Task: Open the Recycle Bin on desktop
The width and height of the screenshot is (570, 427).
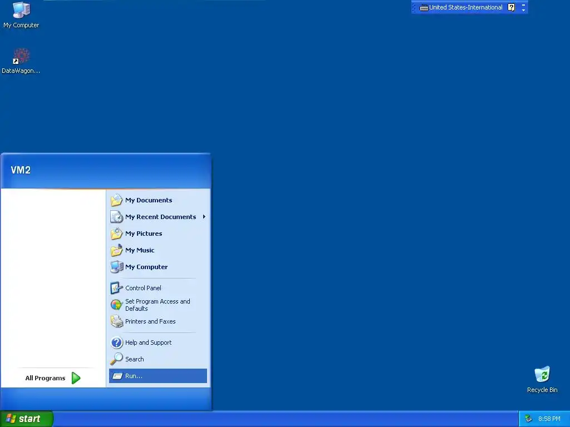Action: [x=542, y=379]
